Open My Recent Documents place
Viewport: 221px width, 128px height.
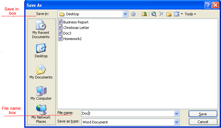41,29
